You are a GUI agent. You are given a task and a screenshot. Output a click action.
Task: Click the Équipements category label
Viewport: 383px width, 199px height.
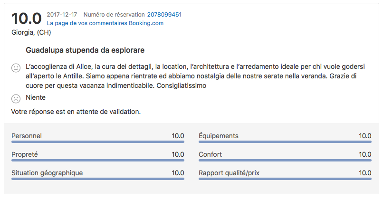pos(218,136)
